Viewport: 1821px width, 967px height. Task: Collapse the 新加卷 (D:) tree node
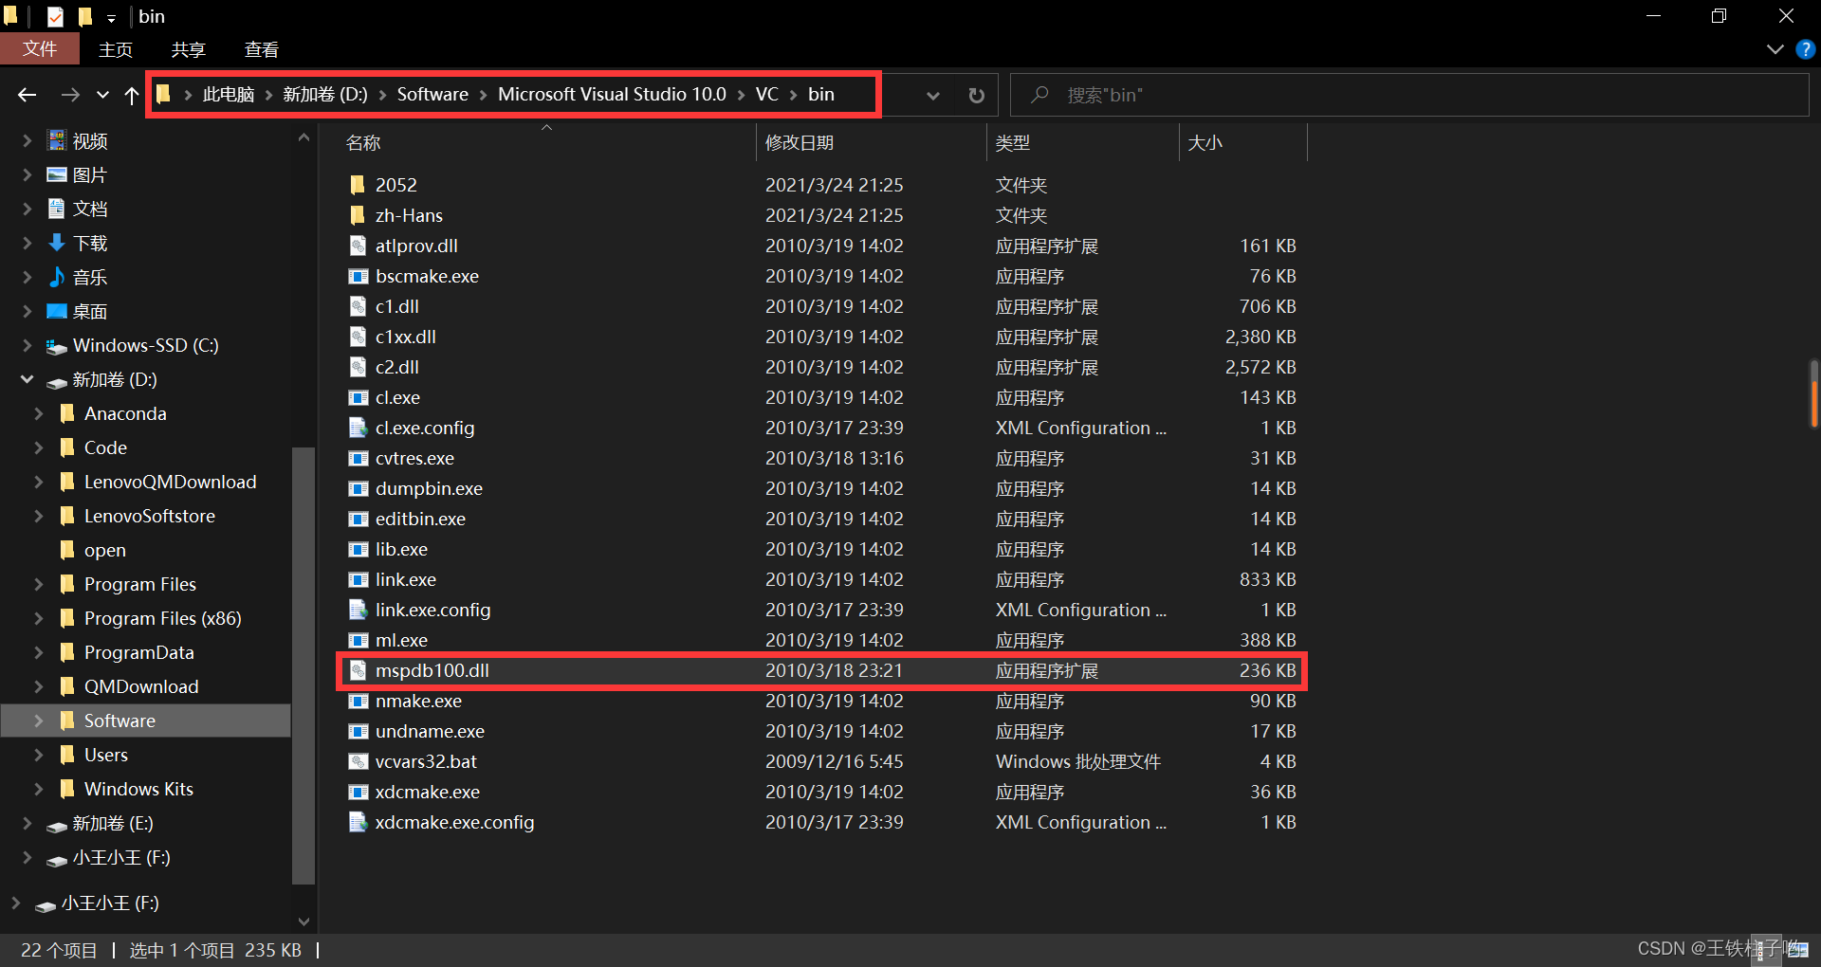click(27, 379)
